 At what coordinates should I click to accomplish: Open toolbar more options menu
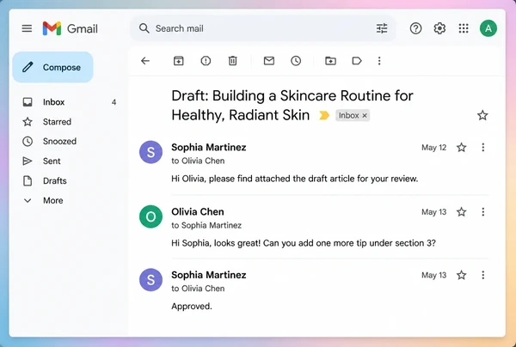tap(379, 61)
